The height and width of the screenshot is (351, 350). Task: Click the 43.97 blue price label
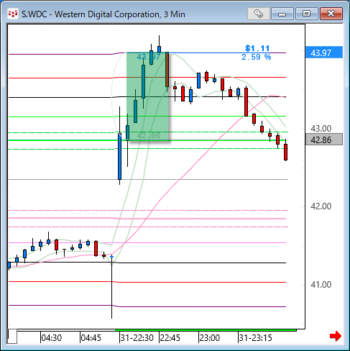(x=324, y=53)
